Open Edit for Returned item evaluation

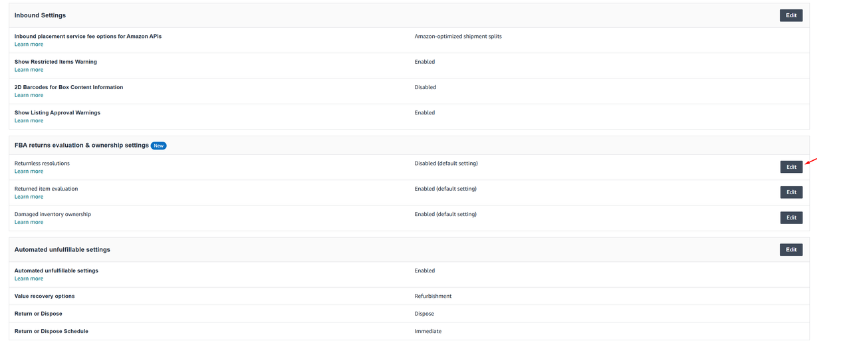[x=790, y=192]
